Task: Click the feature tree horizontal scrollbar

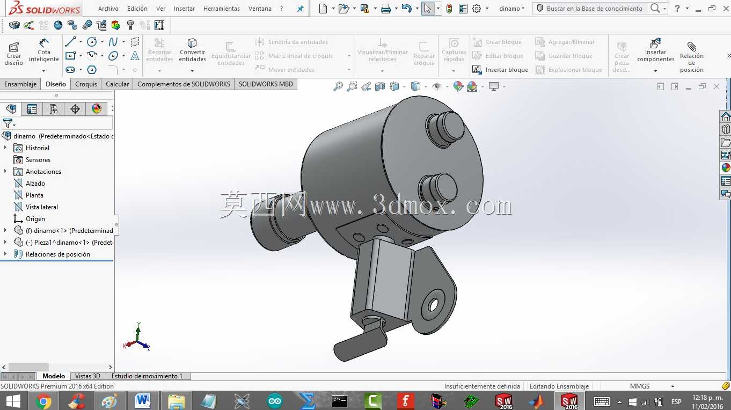Action: (x=30, y=367)
